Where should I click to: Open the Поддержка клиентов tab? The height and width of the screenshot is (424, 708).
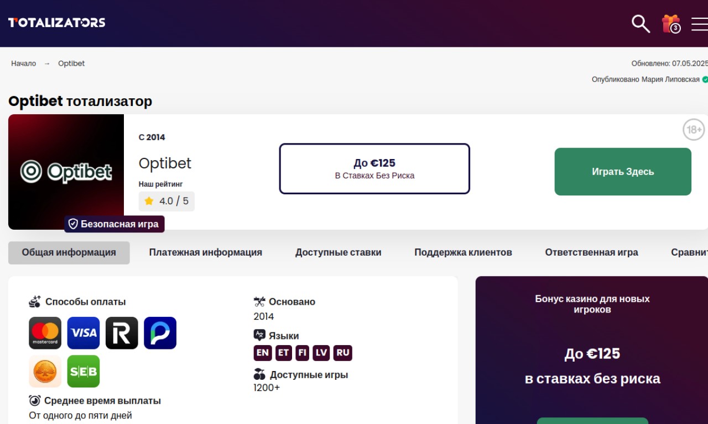click(x=463, y=253)
